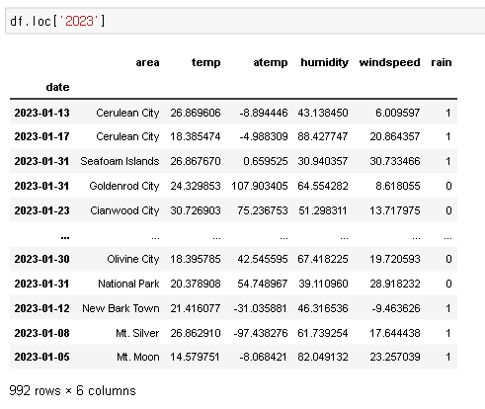
Task: Click temp value 18.385474
Action: (196, 136)
